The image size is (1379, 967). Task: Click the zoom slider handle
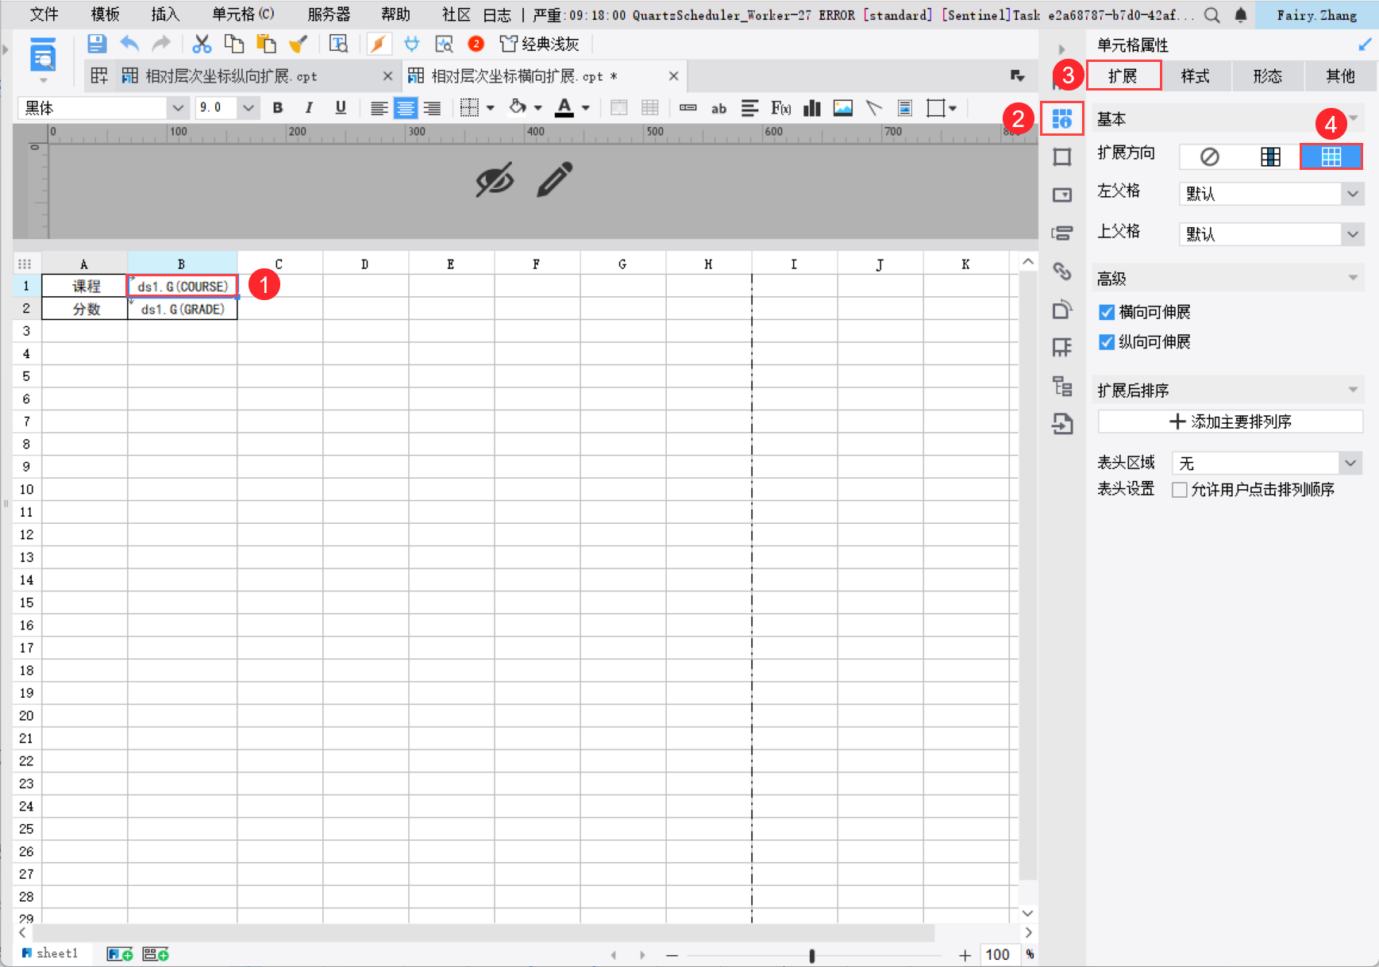coord(811,955)
